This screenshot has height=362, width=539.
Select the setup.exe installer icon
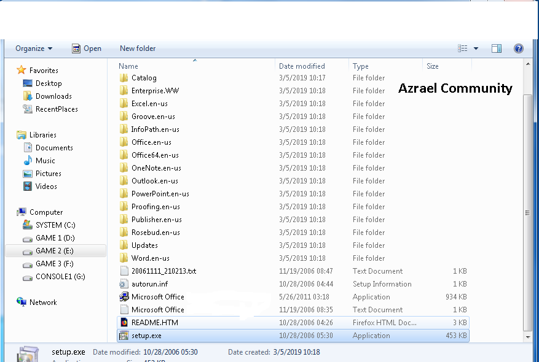pyautogui.click(x=124, y=336)
